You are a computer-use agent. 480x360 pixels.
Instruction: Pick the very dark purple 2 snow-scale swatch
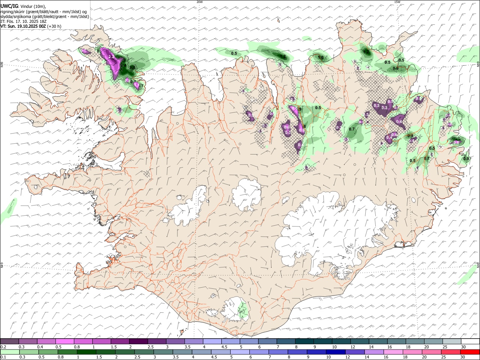138,342
